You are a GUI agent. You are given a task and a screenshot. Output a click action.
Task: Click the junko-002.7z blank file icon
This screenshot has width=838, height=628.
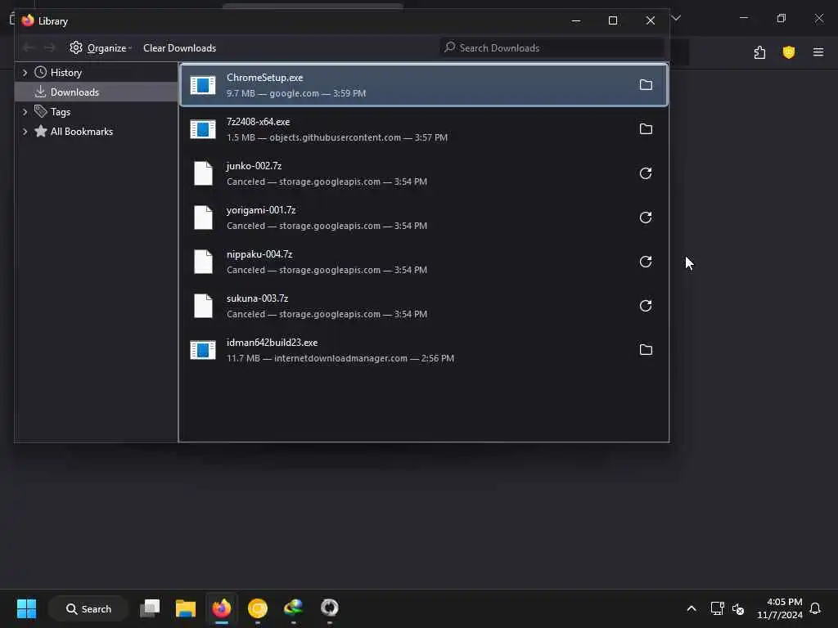[203, 173]
